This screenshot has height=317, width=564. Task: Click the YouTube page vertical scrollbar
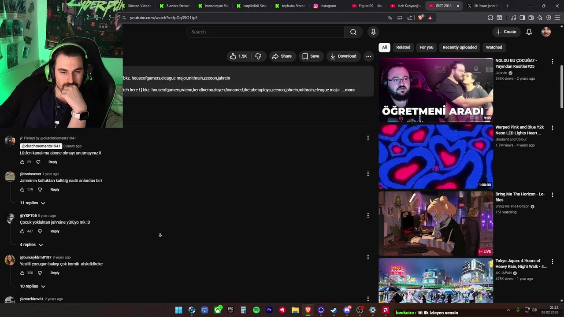pyautogui.click(x=561, y=86)
